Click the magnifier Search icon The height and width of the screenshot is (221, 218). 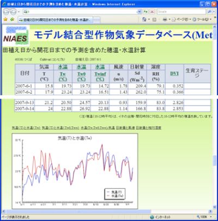(x=209, y=12)
